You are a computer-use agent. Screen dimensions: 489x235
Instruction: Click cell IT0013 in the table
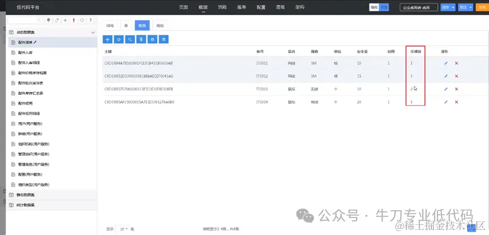(262, 89)
